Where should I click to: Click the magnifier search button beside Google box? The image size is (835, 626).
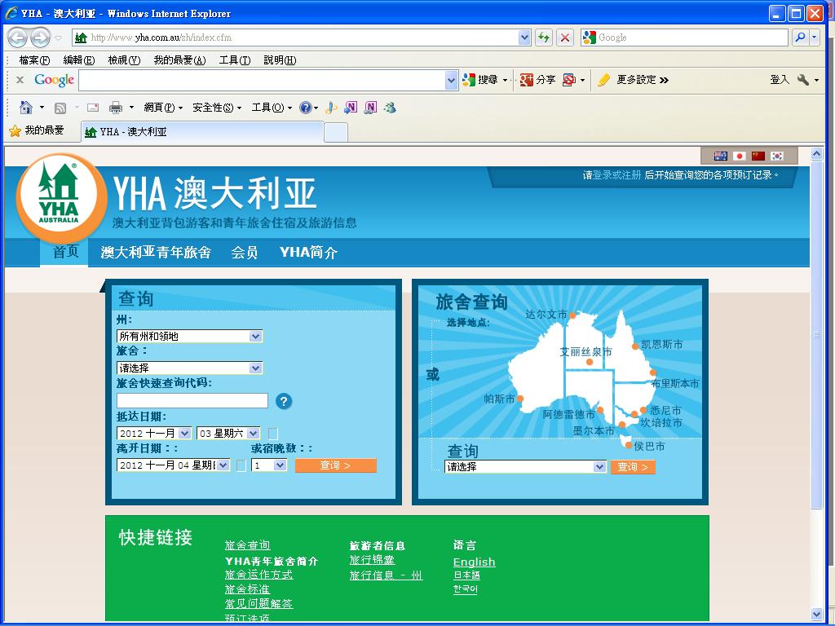click(800, 37)
